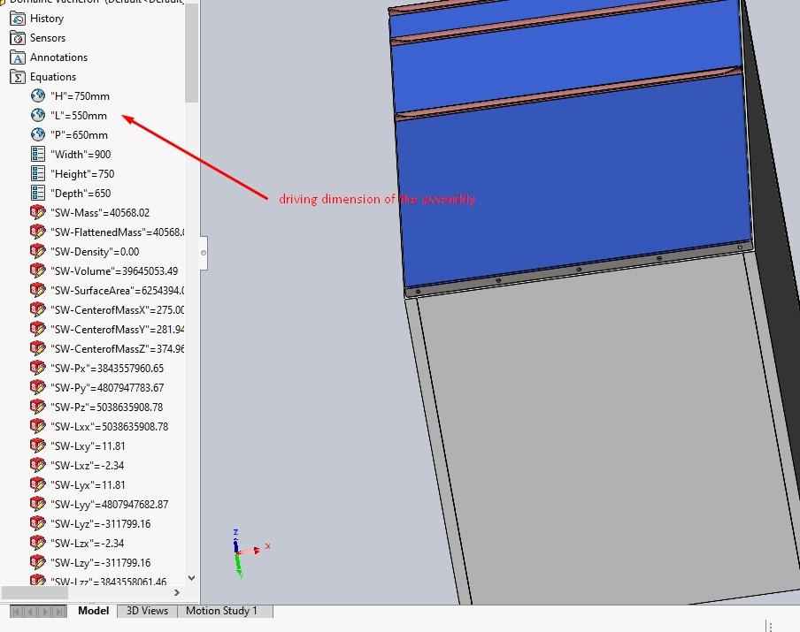Click the property icon beside "SW-SurfaceArea"
The image size is (800, 632).
(x=38, y=290)
